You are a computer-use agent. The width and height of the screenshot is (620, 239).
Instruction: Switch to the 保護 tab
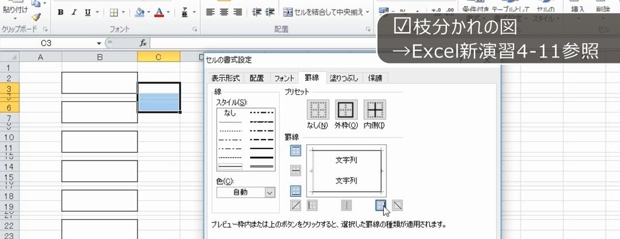tap(375, 78)
